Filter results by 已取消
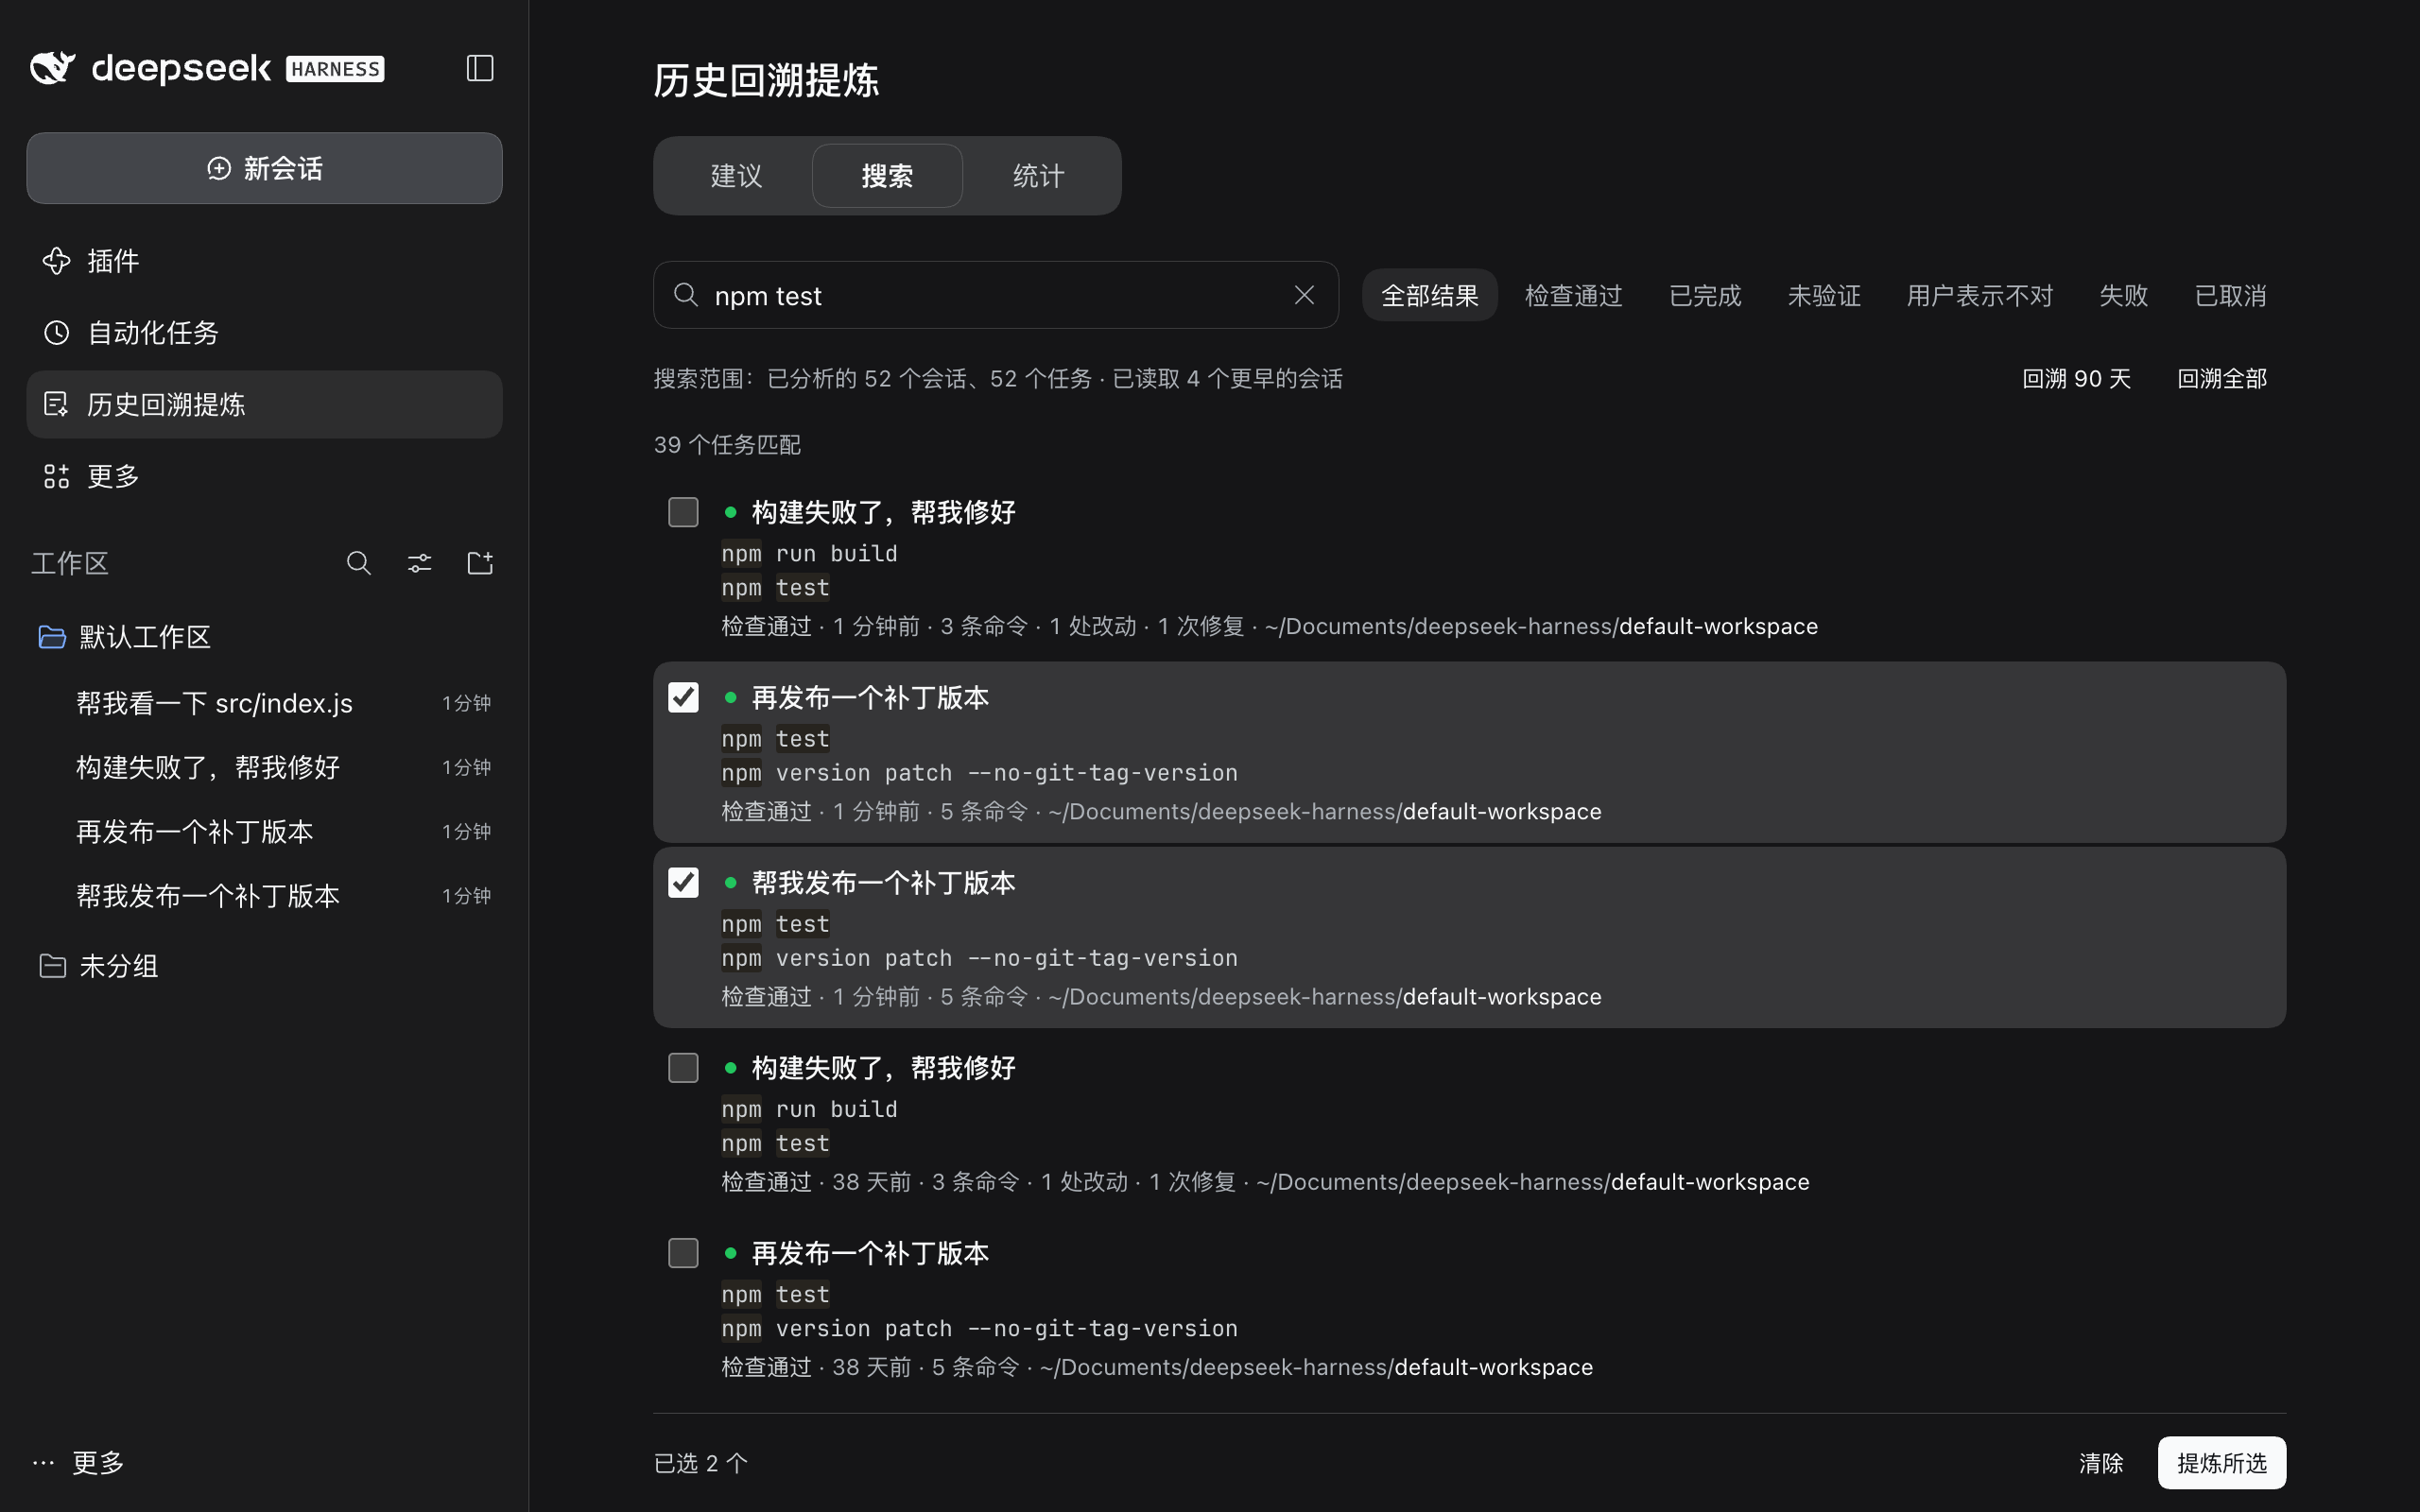 (x=2230, y=295)
